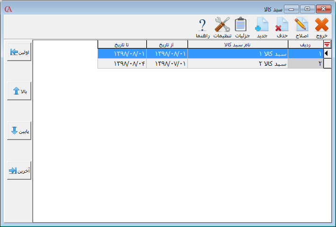
Task: Jump to first record with اولین button
Action: coord(19,52)
